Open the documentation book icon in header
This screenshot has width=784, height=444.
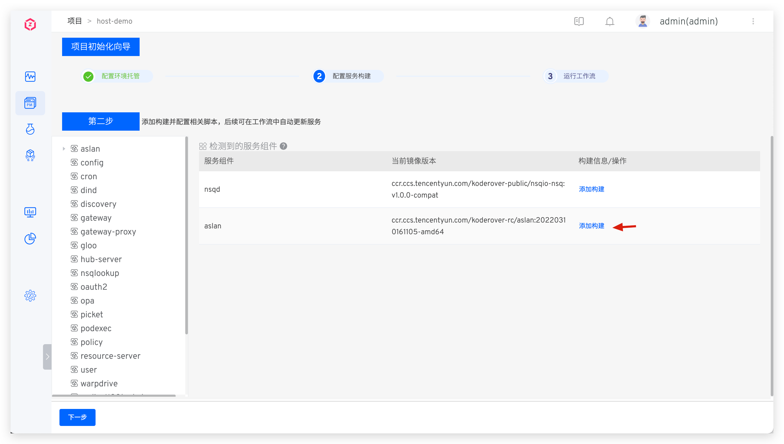pos(579,21)
